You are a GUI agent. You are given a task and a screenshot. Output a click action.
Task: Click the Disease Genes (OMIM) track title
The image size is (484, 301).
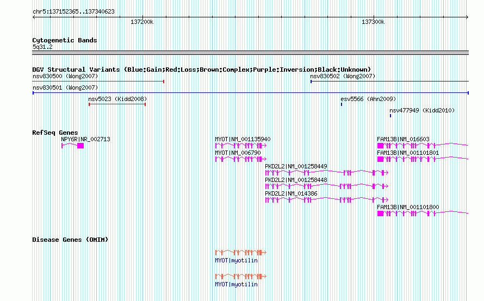[70, 240]
